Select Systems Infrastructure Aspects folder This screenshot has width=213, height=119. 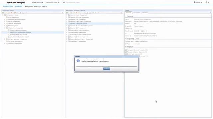(x=19, y=35)
